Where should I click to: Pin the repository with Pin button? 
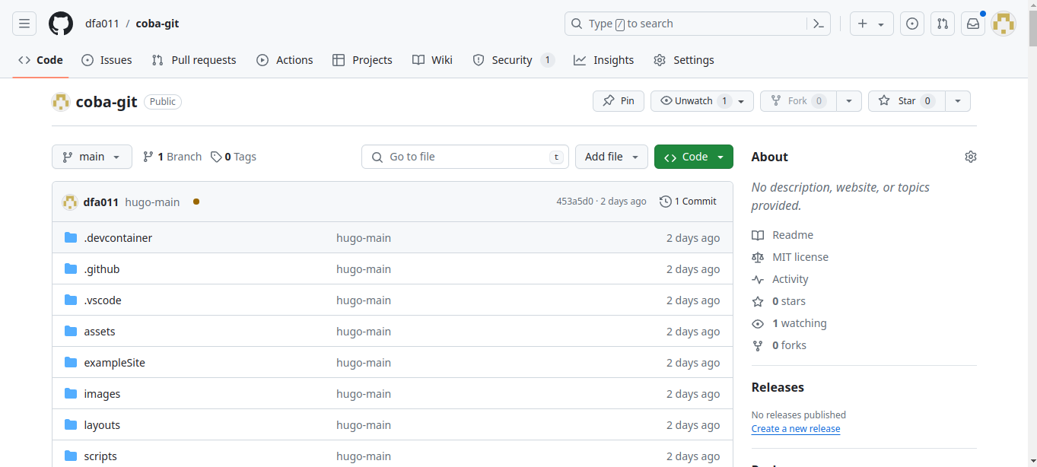[x=619, y=101]
